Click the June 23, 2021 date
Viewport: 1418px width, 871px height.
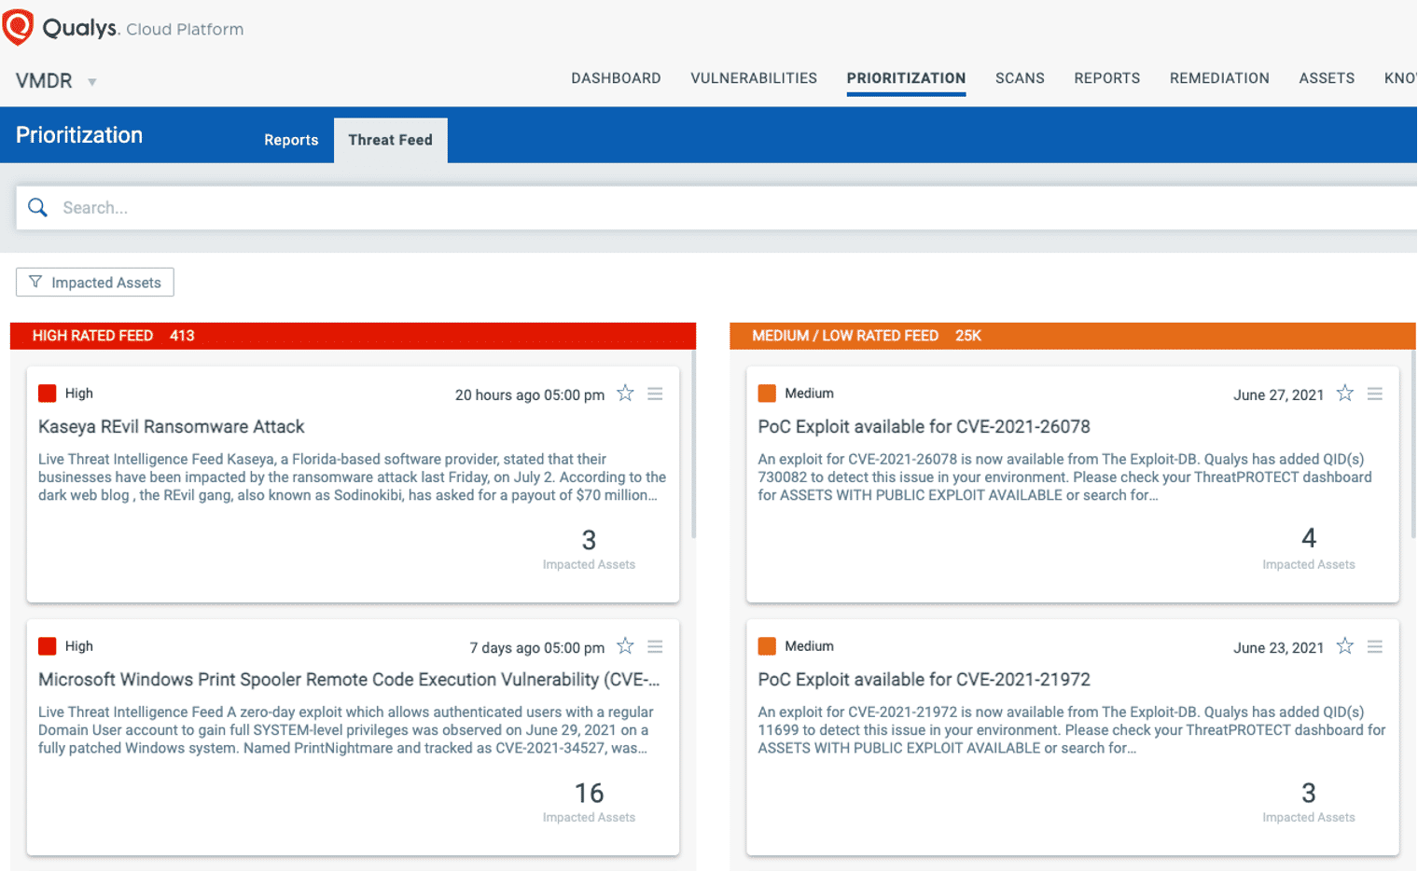click(1278, 648)
